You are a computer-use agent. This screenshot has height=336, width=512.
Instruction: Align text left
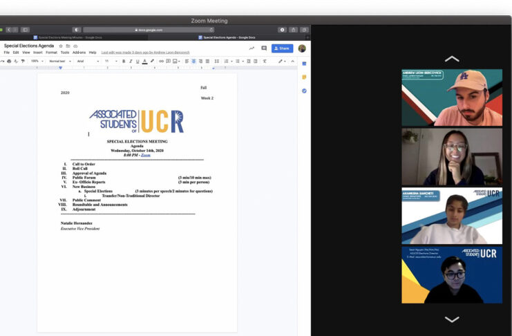(x=187, y=61)
